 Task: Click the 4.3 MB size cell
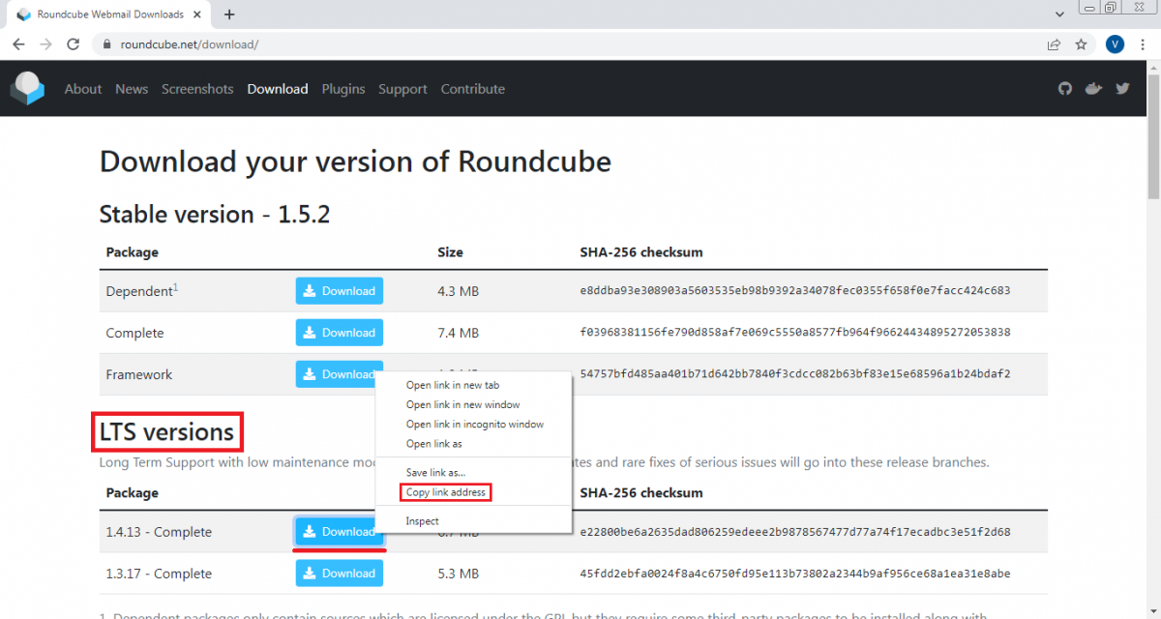[x=459, y=291]
